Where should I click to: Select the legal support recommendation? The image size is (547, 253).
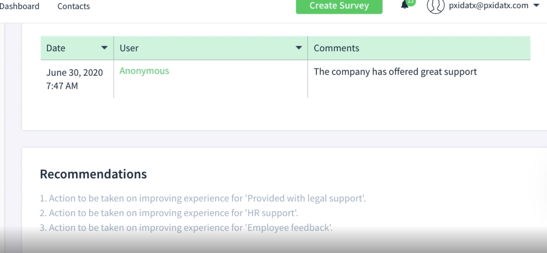point(203,198)
